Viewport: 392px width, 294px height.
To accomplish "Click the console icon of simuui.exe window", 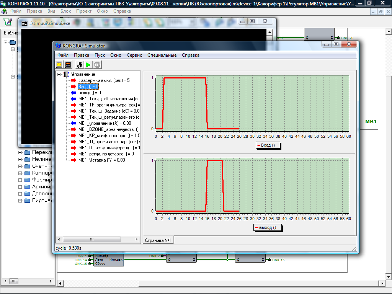I will (24, 23).
